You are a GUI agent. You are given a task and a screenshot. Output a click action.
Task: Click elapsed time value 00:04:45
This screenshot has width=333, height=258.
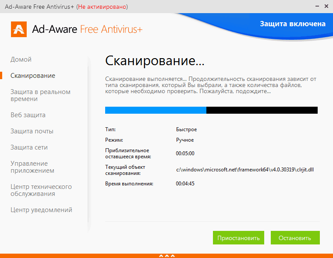(185, 184)
